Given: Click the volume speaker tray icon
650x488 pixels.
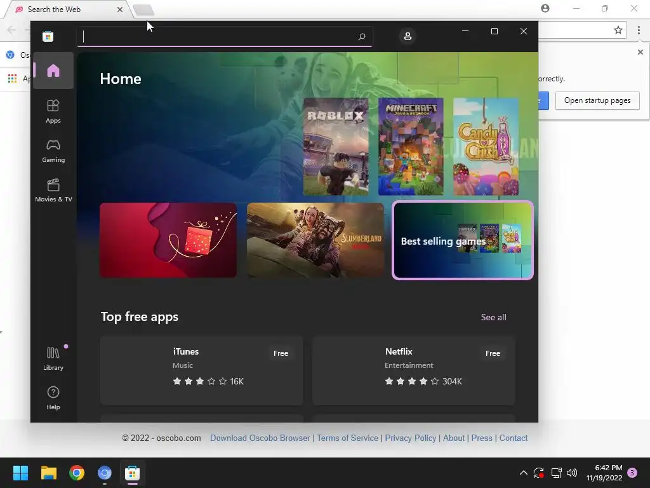Looking at the screenshot, I should point(572,473).
